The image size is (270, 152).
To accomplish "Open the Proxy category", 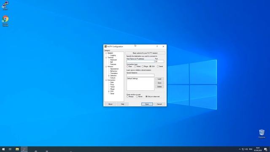I will pyautogui.click(x=112, y=84).
